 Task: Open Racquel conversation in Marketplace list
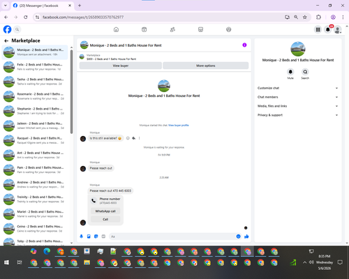[35, 140]
